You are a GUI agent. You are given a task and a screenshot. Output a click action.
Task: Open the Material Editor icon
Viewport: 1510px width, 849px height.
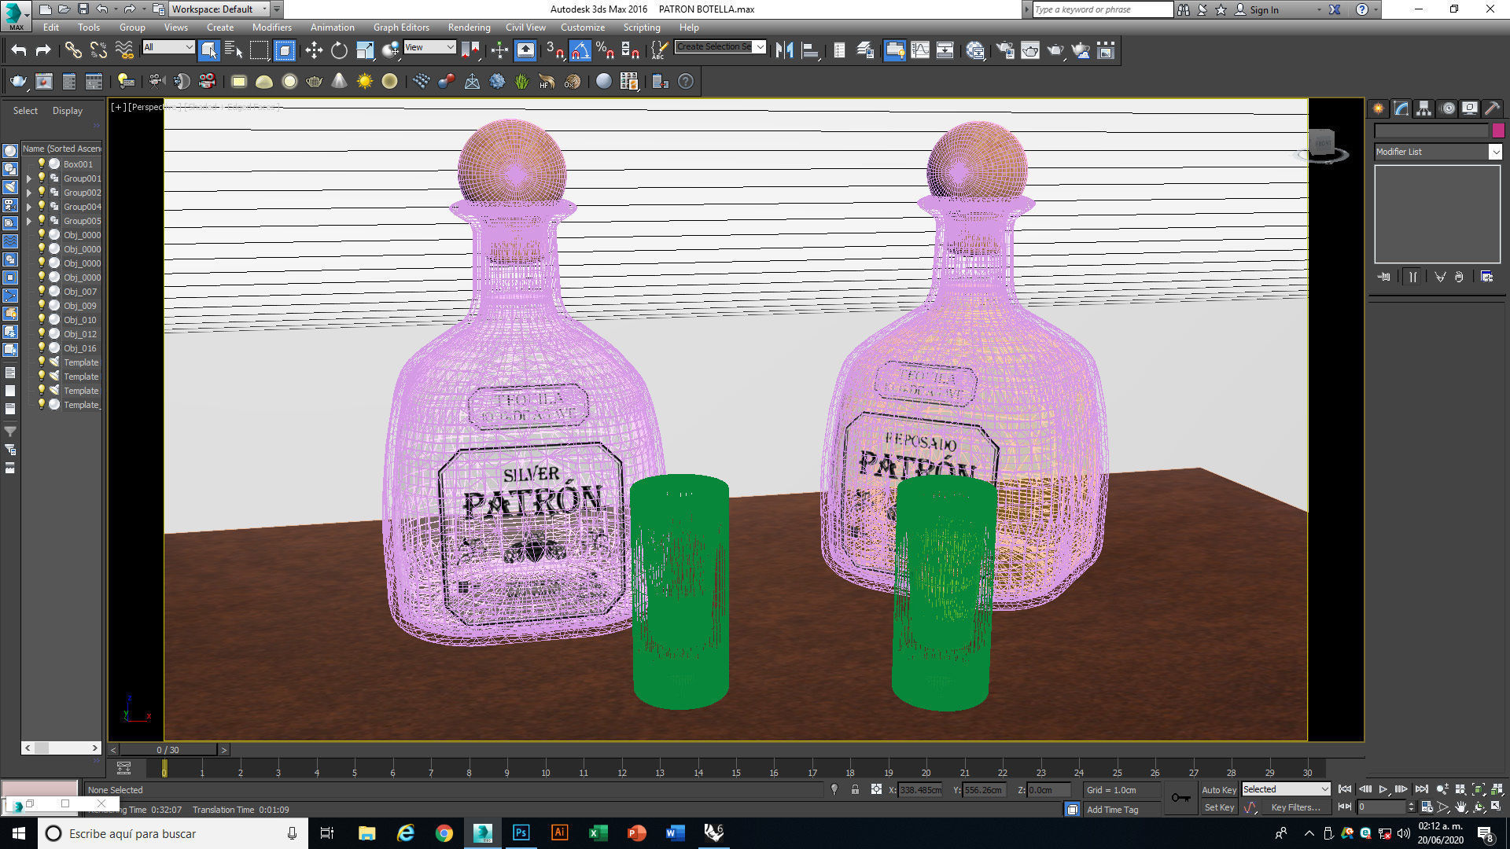coord(975,51)
